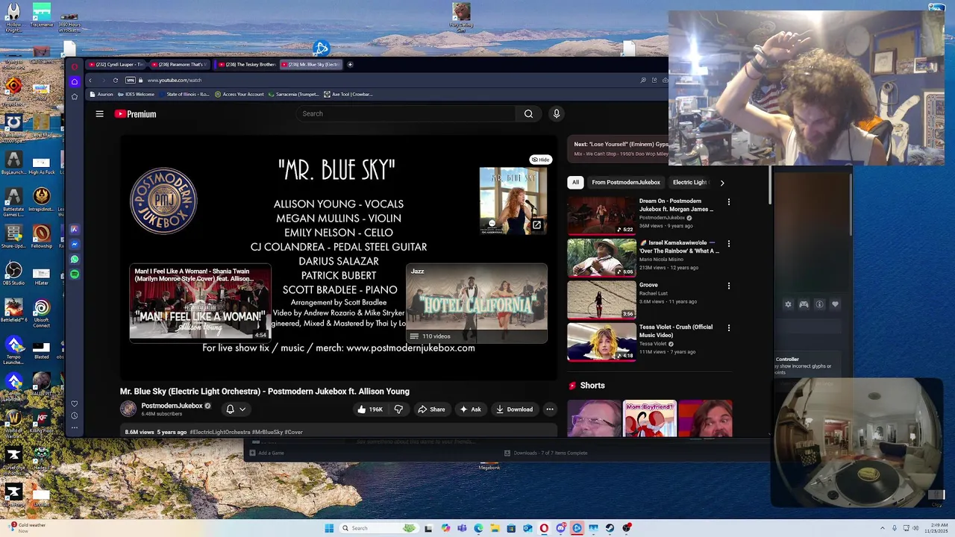
Task: Reload the page in Opera
Action: (x=115, y=80)
